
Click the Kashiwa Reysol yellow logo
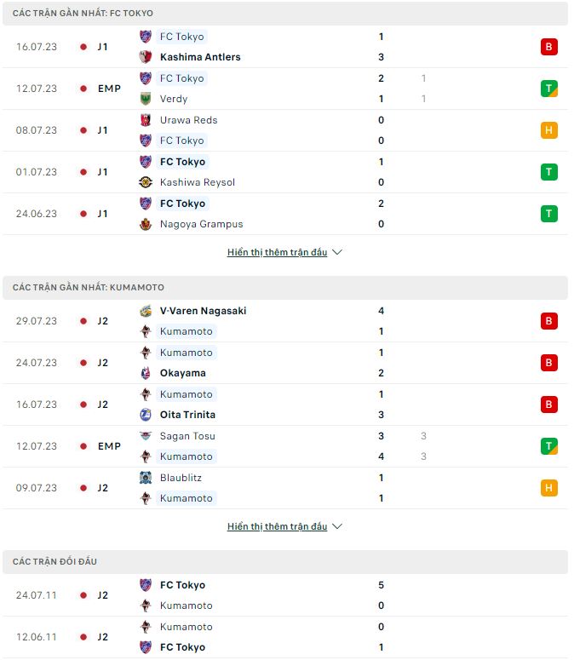(x=146, y=182)
